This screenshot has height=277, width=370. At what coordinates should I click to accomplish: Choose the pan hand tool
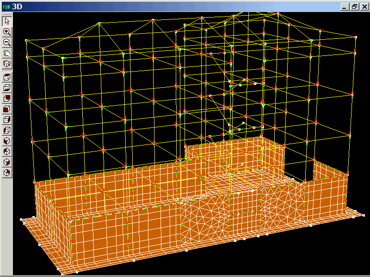pos(7,53)
